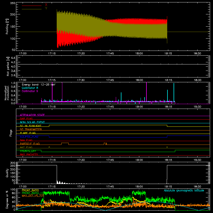Click 17:45 below the Flags plot
This screenshot has width=213, height=213.
point(110,160)
